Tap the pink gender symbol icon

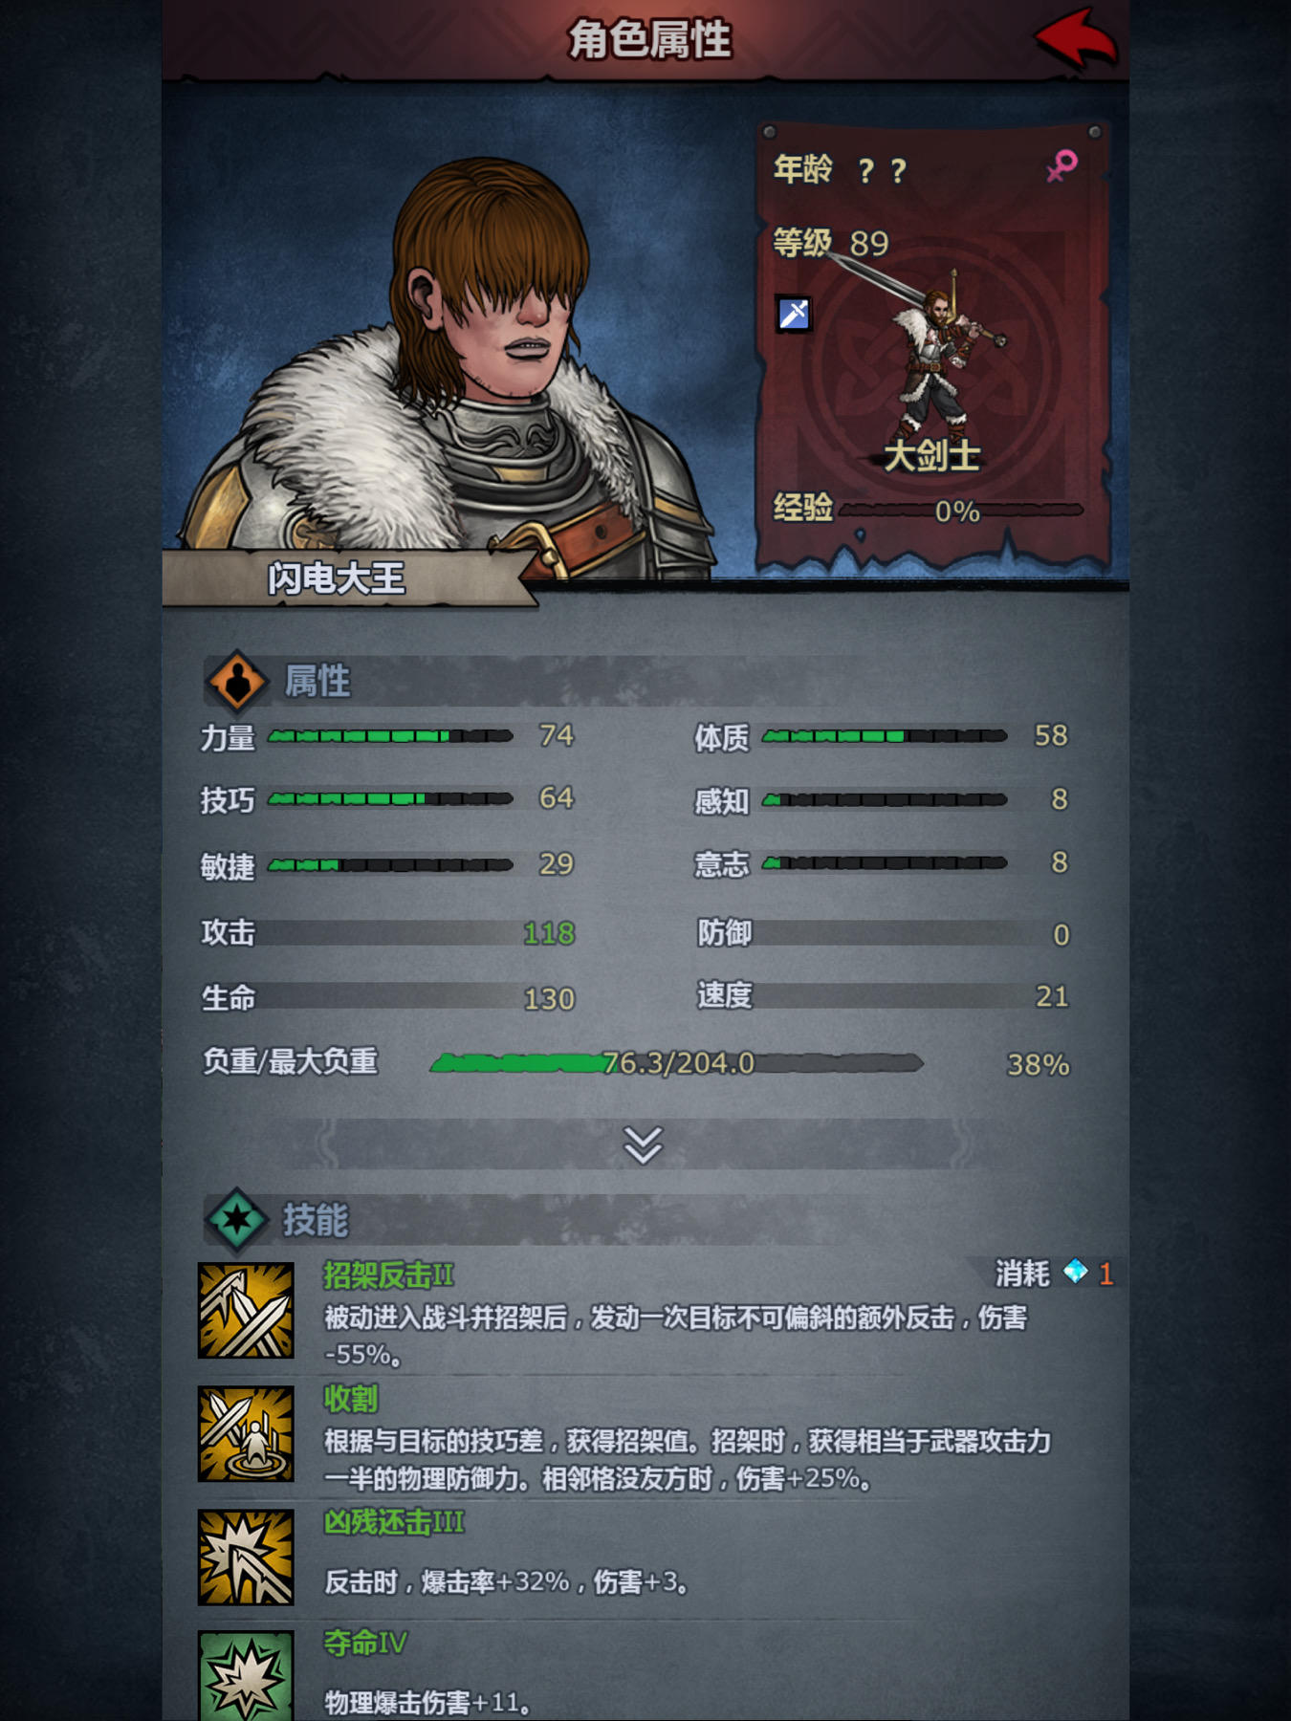(1061, 166)
